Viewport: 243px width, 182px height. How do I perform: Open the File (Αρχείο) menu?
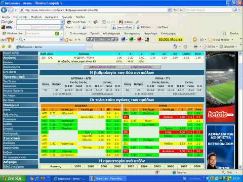6,17
